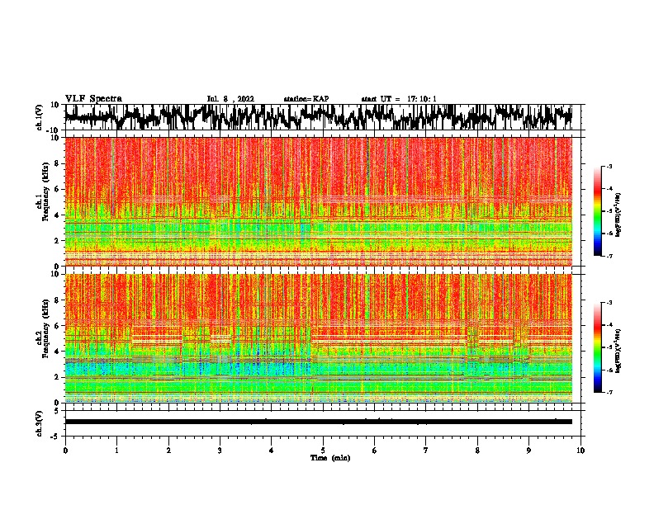
Task: Click the 'ch.1(V)' axis label
Action: point(39,117)
